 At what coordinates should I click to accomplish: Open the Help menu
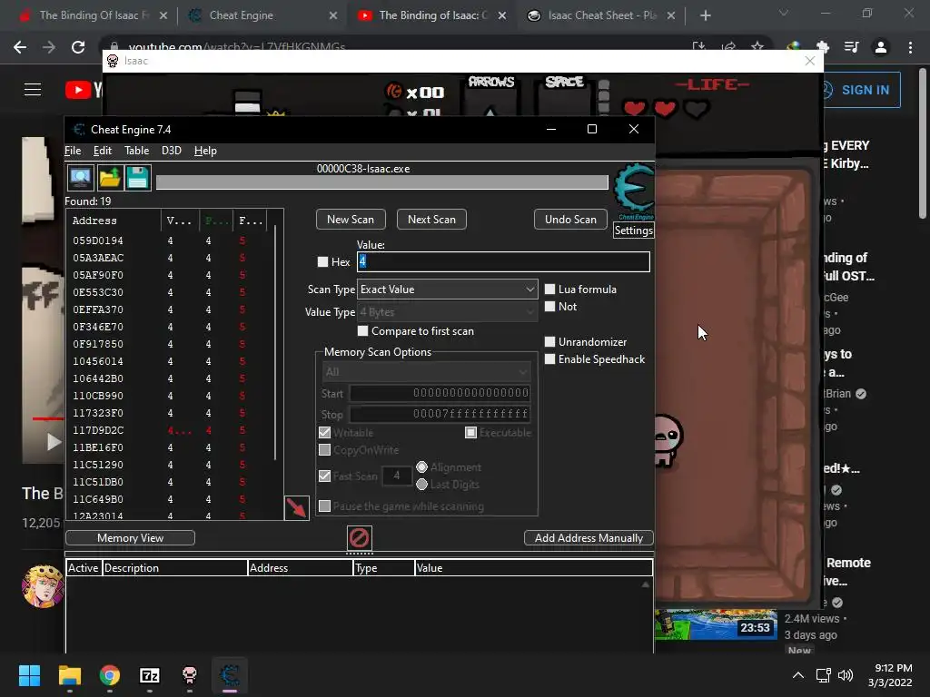[205, 151]
